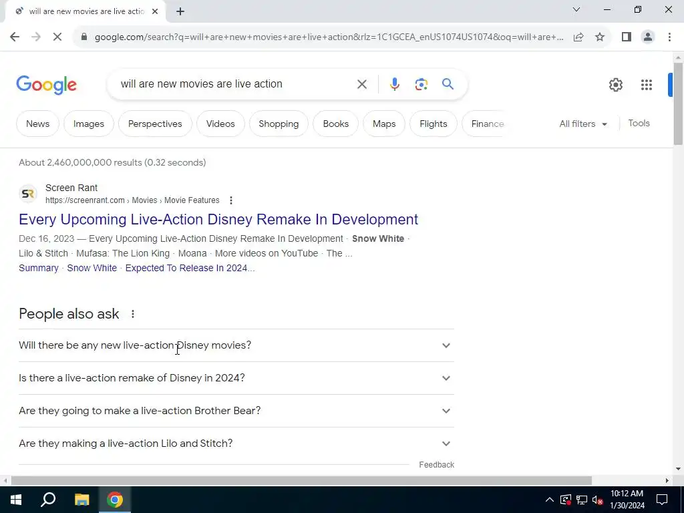The width and height of the screenshot is (684, 513).
Task: Share this page icon in address bar
Action: click(x=578, y=37)
